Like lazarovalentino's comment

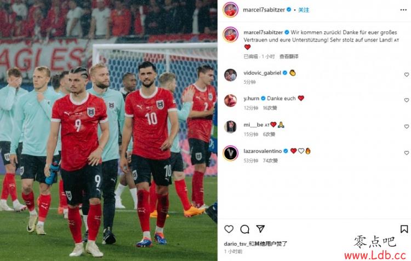click(407, 153)
